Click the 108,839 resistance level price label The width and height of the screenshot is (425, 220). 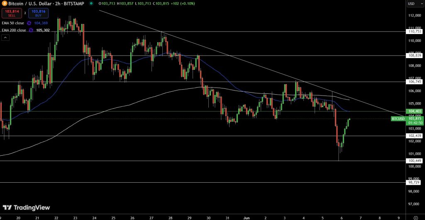[x=414, y=56]
